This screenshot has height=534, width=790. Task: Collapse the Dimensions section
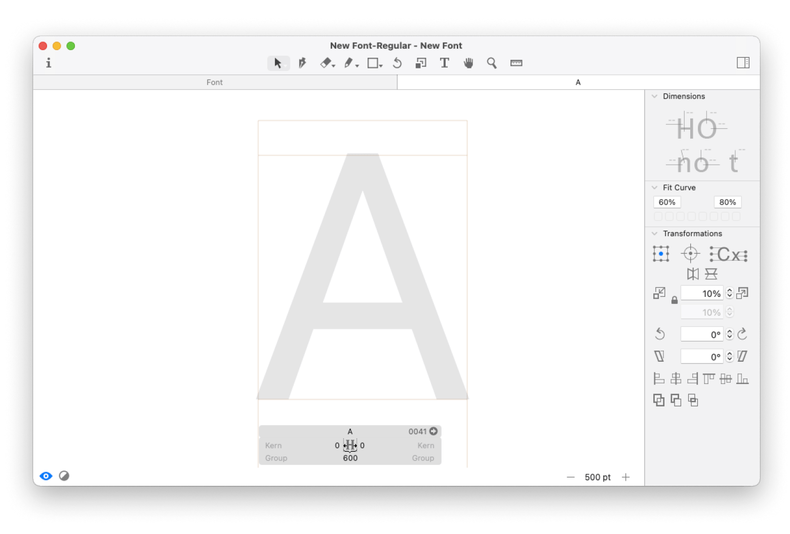click(x=655, y=96)
